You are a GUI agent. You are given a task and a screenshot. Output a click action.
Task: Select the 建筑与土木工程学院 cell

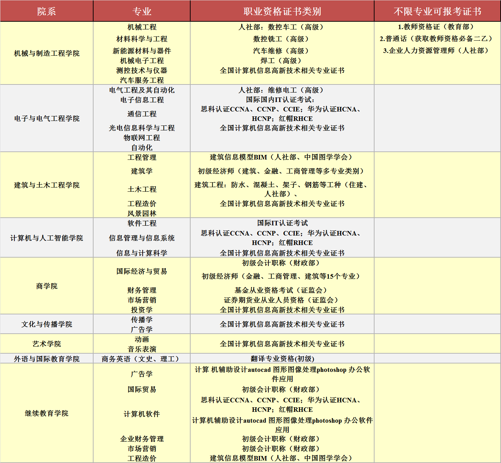47,185
